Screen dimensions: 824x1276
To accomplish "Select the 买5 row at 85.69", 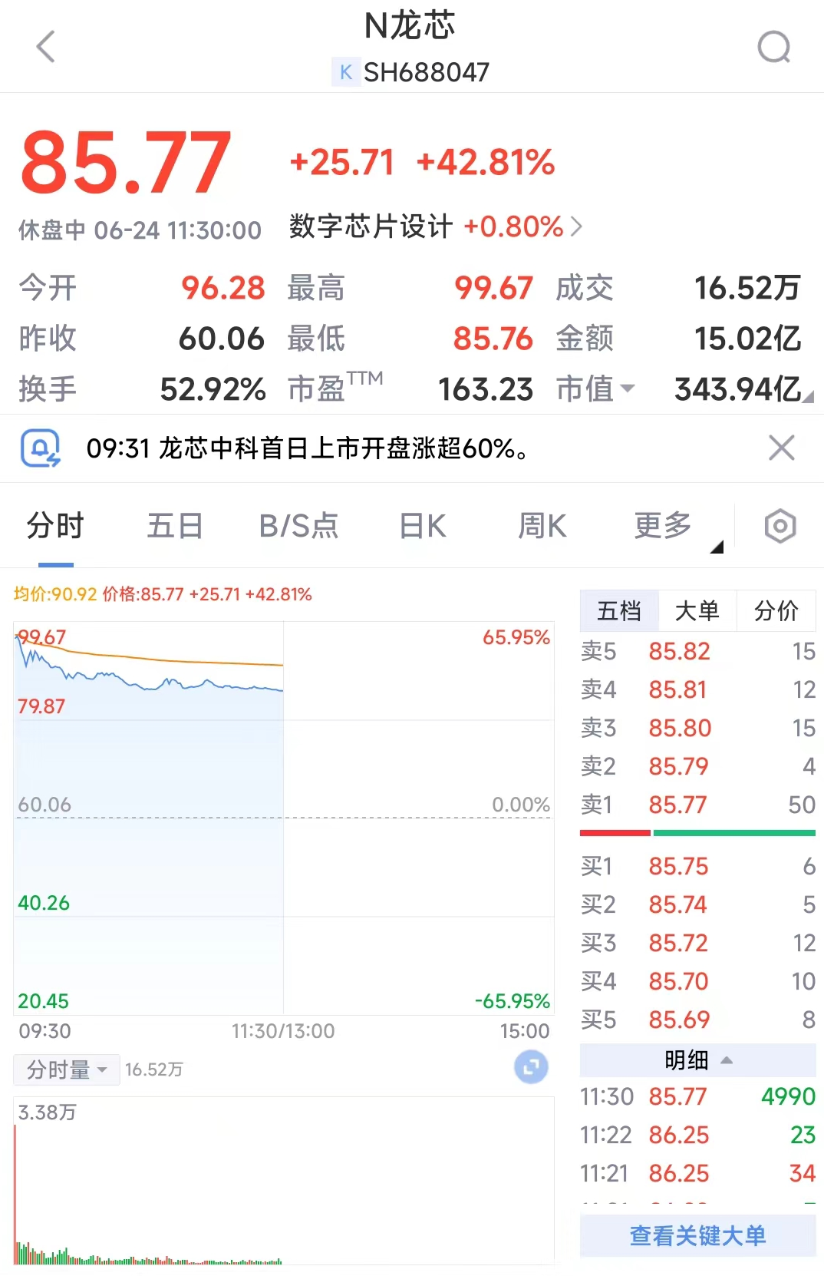I will pos(697,1020).
